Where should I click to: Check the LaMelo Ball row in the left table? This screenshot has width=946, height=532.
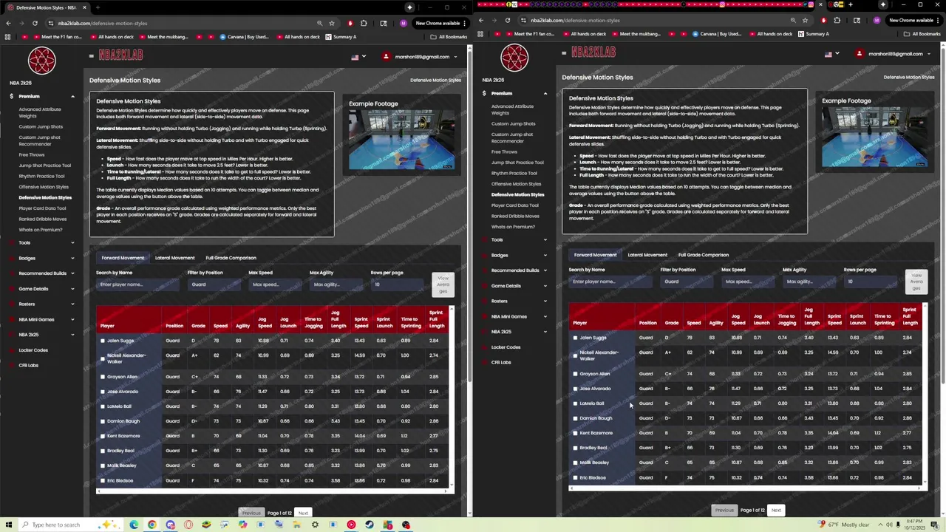pos(103,406)
